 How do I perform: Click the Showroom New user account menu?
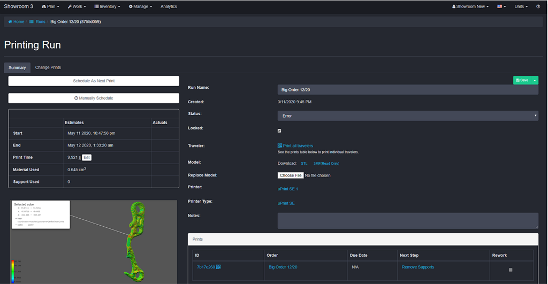point(470,6)
